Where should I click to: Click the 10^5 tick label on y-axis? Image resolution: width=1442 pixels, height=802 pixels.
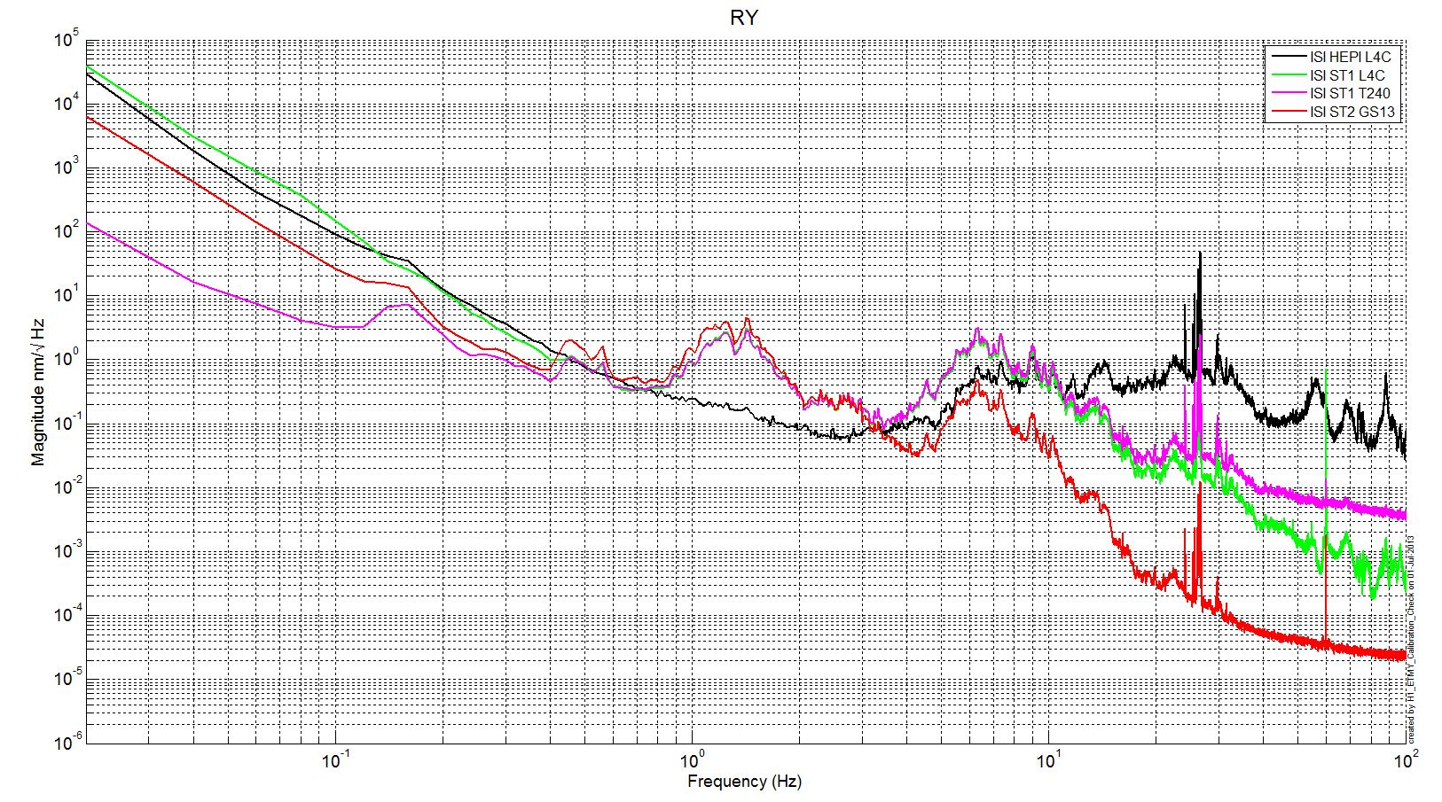67,39
